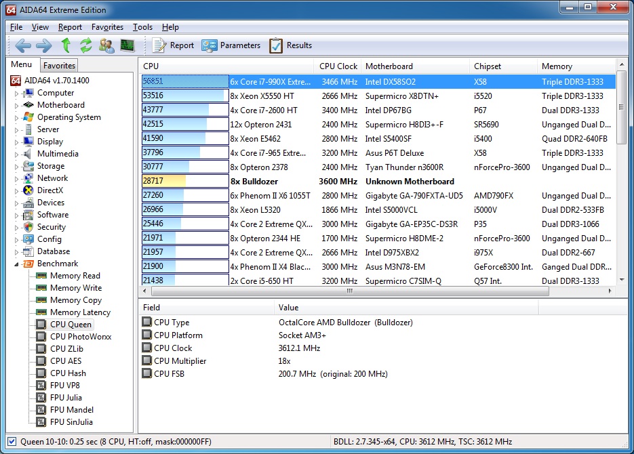Select the Memory Read benchmark
The height and width of the screenshot is (454, 634).
coord(75,276)
